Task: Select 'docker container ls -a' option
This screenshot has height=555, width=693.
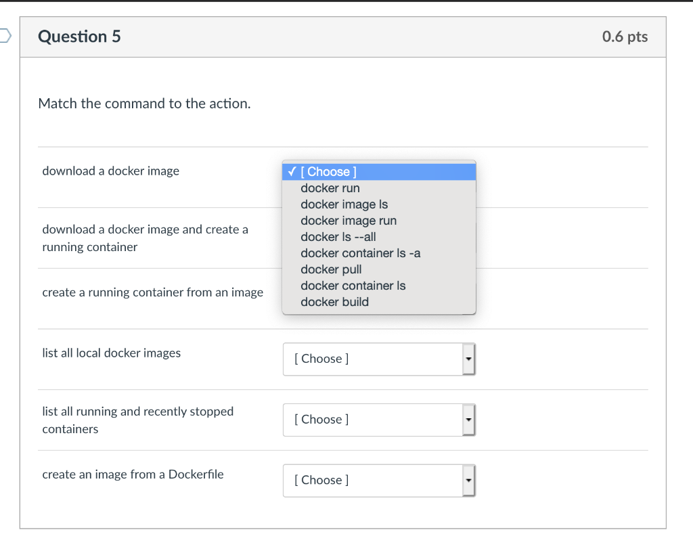Action: [379, 253]
